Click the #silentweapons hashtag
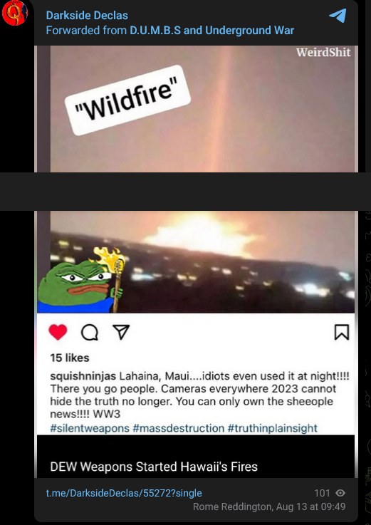The image size is (371, 525). (90, 428)
